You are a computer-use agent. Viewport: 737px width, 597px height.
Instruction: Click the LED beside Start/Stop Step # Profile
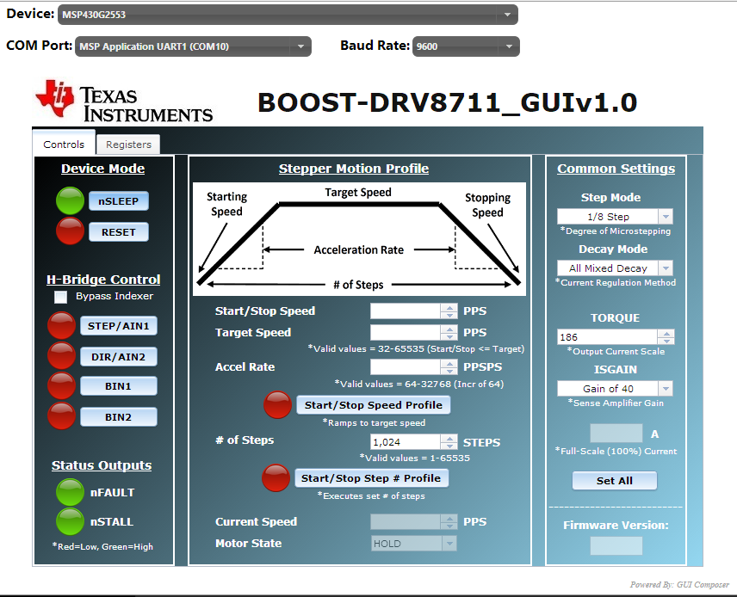pos(276,477)
